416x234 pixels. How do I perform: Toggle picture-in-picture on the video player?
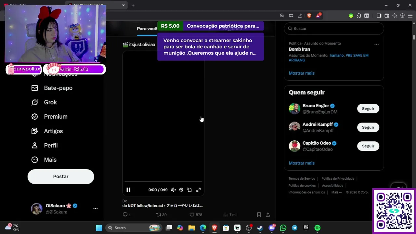click(x=189, y=190)
